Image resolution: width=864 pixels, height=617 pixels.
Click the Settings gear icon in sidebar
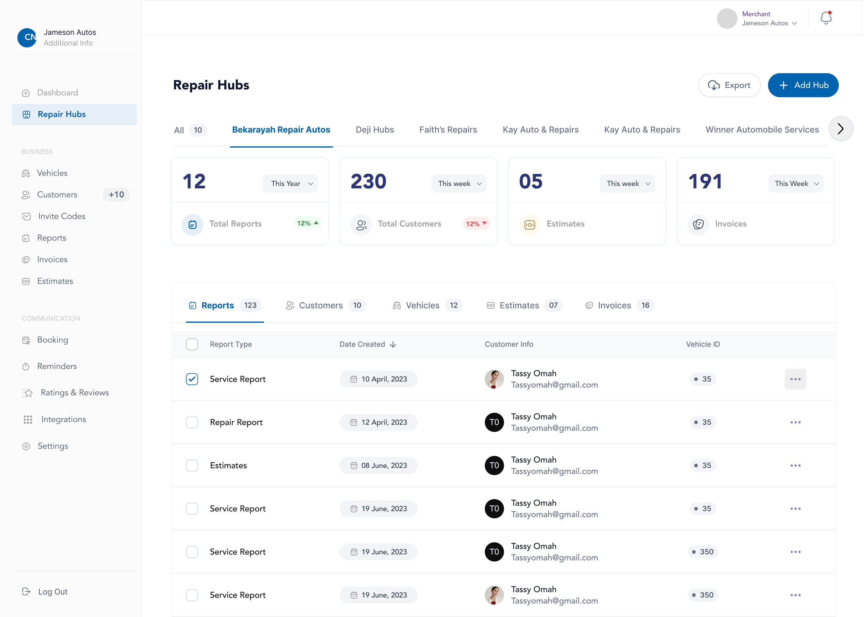[26, 446]
